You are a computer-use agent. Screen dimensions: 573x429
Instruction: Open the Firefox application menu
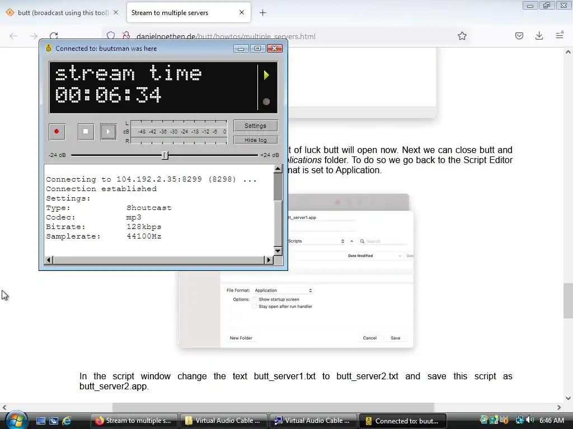tap(560, 36)
